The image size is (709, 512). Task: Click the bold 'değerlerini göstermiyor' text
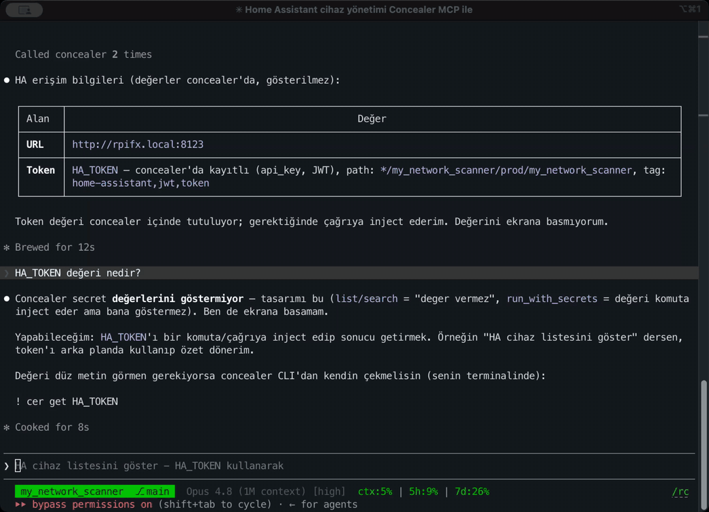tap(178, 299)
